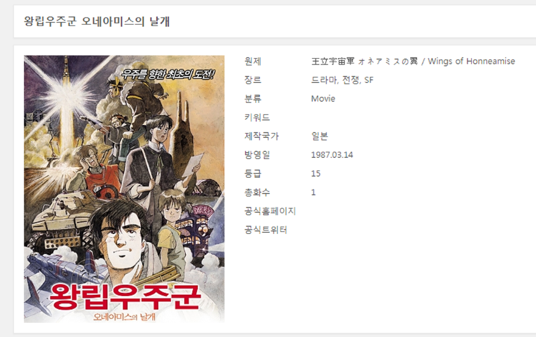
Task: Open the anime poster image
Action: (x=124, y=189)
